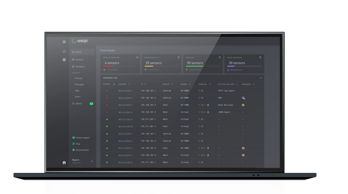The width and height of the screenshot is (348, 194).
Task: Select Policies in sidebar menu
Action: pyautogui.click(x=79, y=78)
